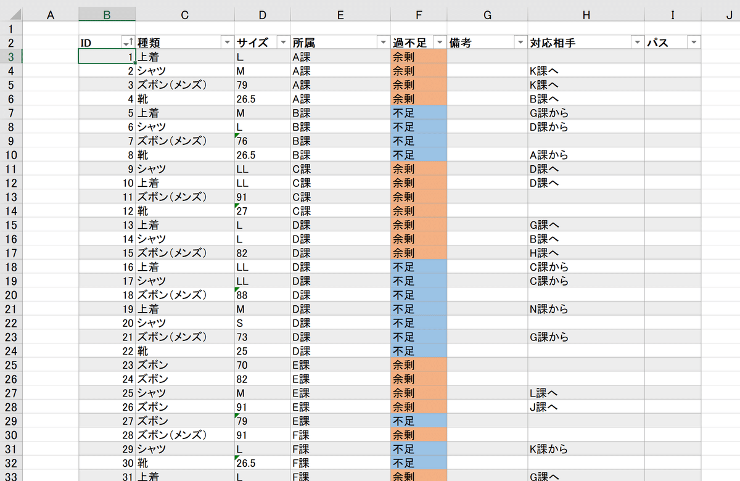The width and height of the screenshot is (740, 481).
Task: Click the select-all corner of the sheet
Action: tap(11, 15)
